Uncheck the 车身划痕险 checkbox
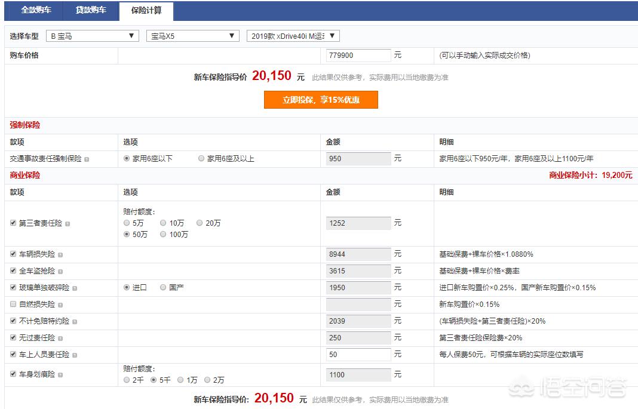638x409 pixels. point(13,374)
